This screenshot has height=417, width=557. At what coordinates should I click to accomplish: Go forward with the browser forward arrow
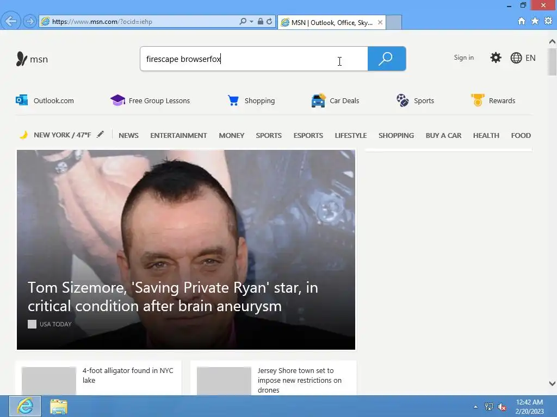(x=30, y=21)
